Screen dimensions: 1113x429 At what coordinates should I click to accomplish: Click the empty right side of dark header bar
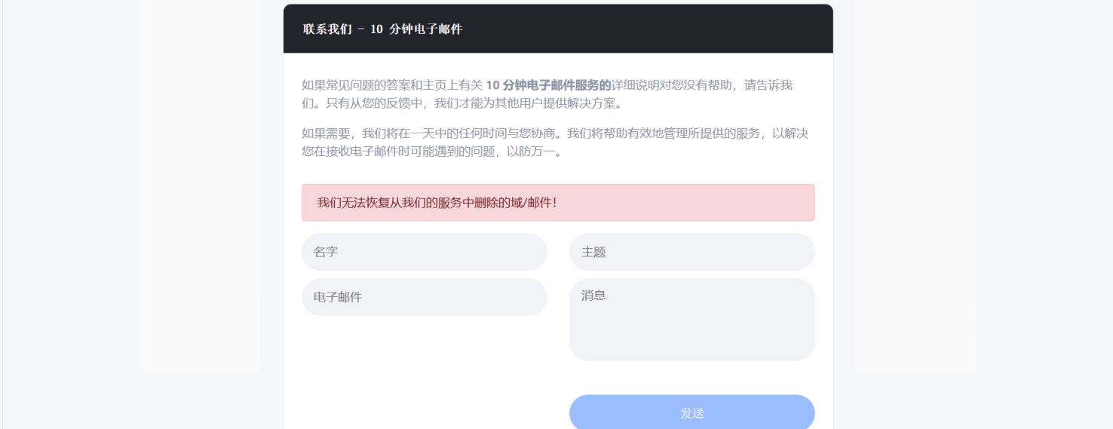(x=679, y=29)
